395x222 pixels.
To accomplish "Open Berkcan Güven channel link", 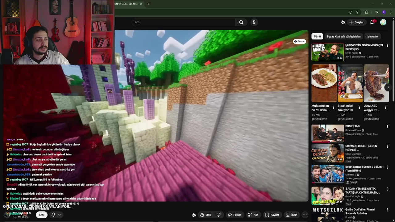I will 353,130.
